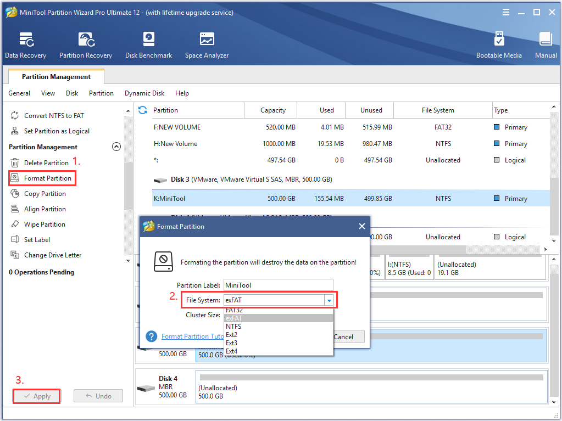The width and height of the screenshot is (562, 421).
Task: Open the Help menu
Action: pos(182,93)
